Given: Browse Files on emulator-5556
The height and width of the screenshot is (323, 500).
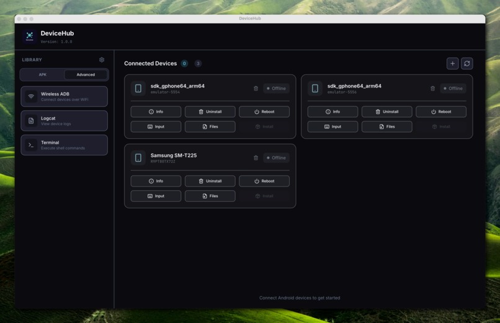Looking at the screenshot, I should point(387,126).
